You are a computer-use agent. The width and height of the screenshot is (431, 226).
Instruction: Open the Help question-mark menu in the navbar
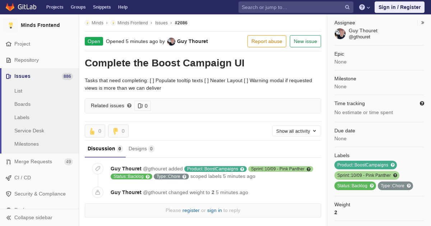click(x=365, y=7)
